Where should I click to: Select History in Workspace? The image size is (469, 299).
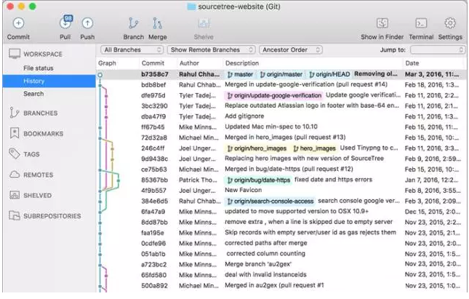pyautogui.click(x=49, y=81)
